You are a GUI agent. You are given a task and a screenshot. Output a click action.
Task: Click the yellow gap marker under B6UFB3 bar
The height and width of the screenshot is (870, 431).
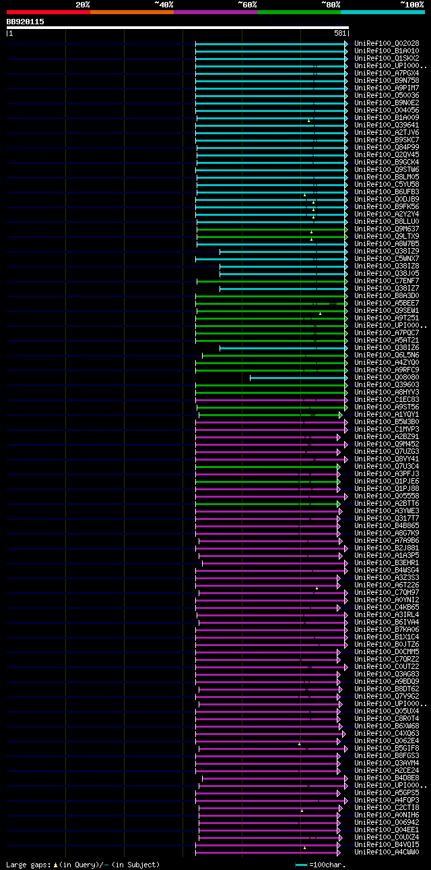click(304, 195)
